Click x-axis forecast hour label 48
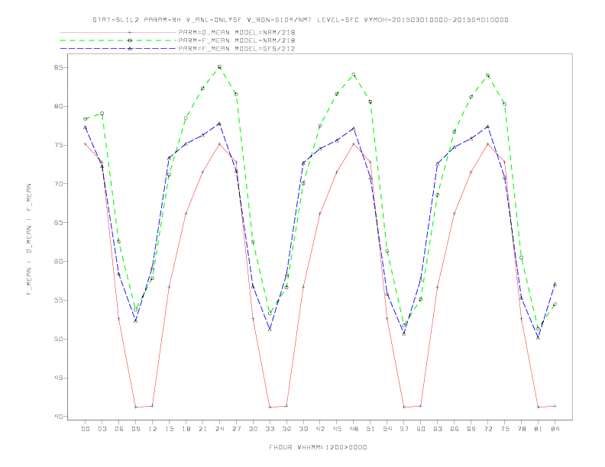Viewport: 605px width, 467px height. click(x=354, y=429)
